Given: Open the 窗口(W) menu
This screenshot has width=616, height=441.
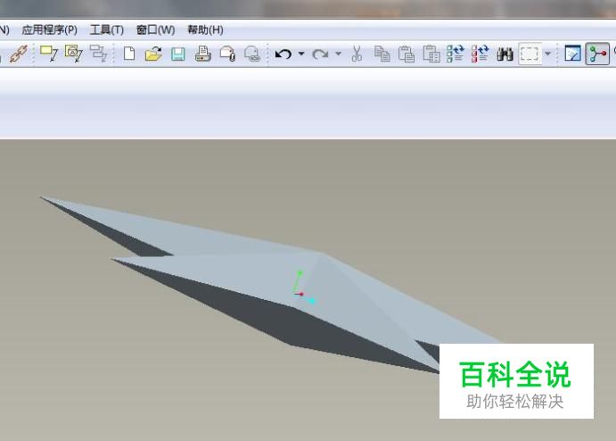Looking at the screenshot, I should tap(156, 29).
